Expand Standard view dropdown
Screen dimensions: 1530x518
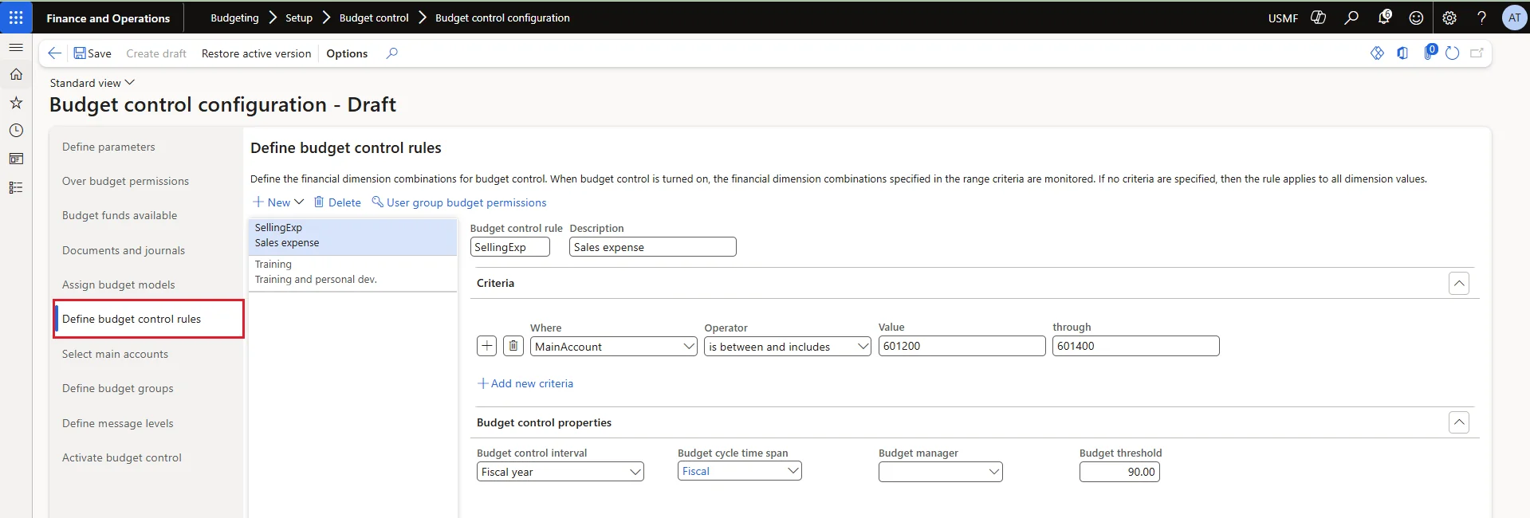click(x=92, y=83)
